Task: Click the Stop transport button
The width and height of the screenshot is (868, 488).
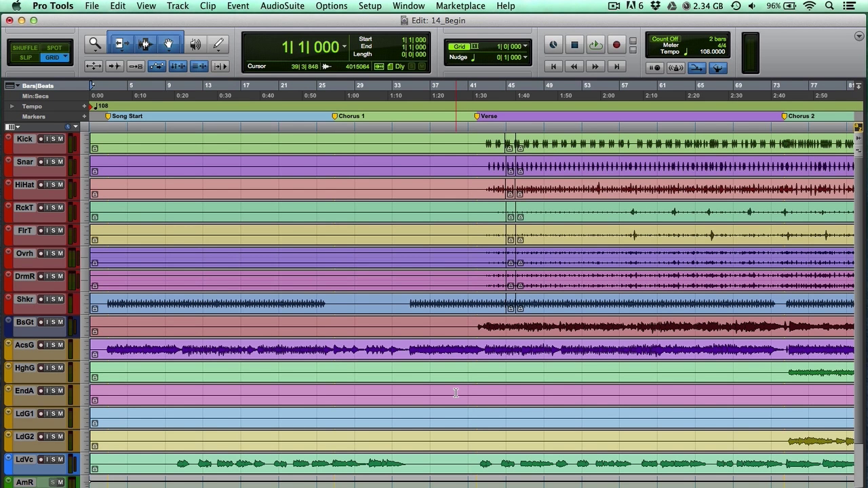Action: coord(574,45)
